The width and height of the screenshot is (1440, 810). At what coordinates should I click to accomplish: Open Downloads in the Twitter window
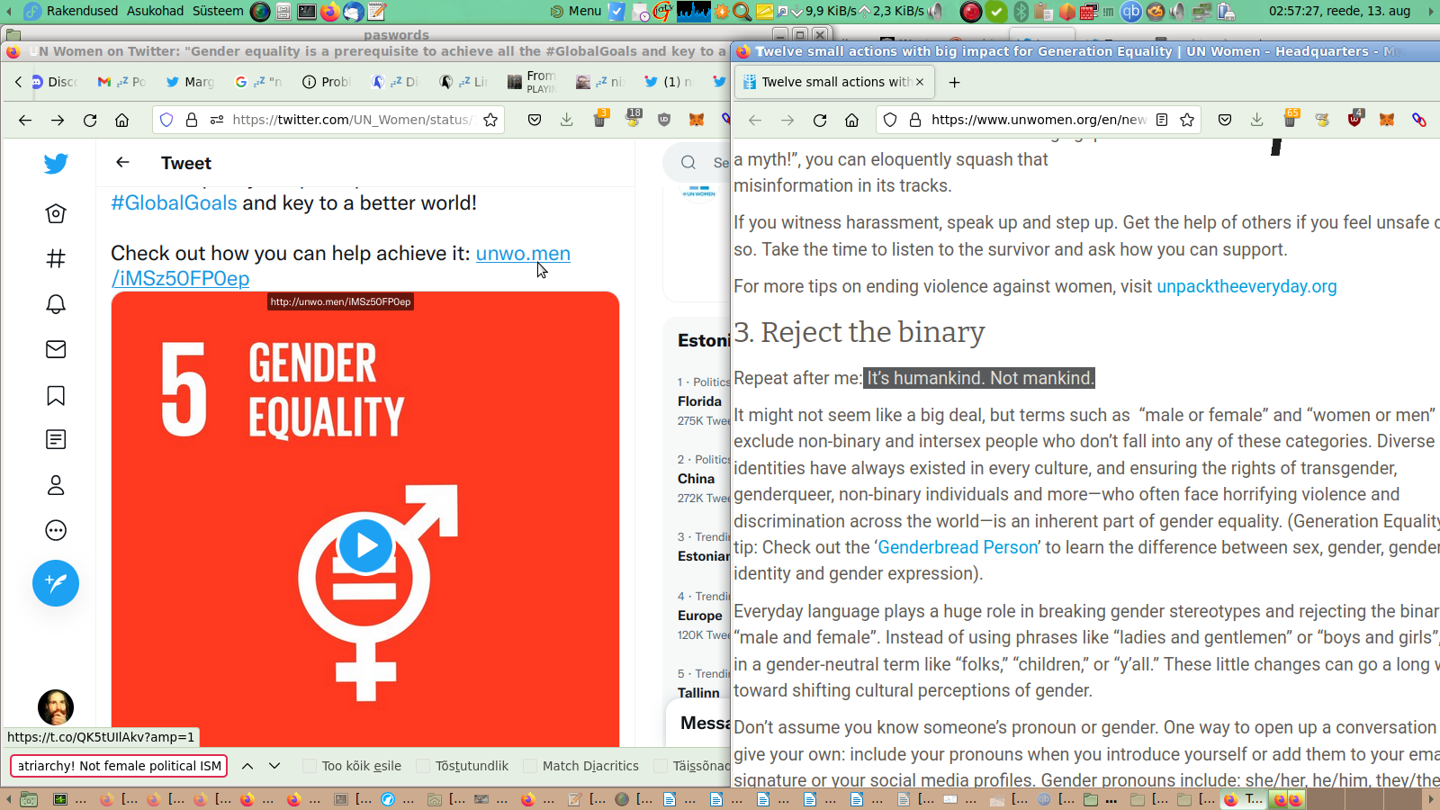(x=567, y=120)
